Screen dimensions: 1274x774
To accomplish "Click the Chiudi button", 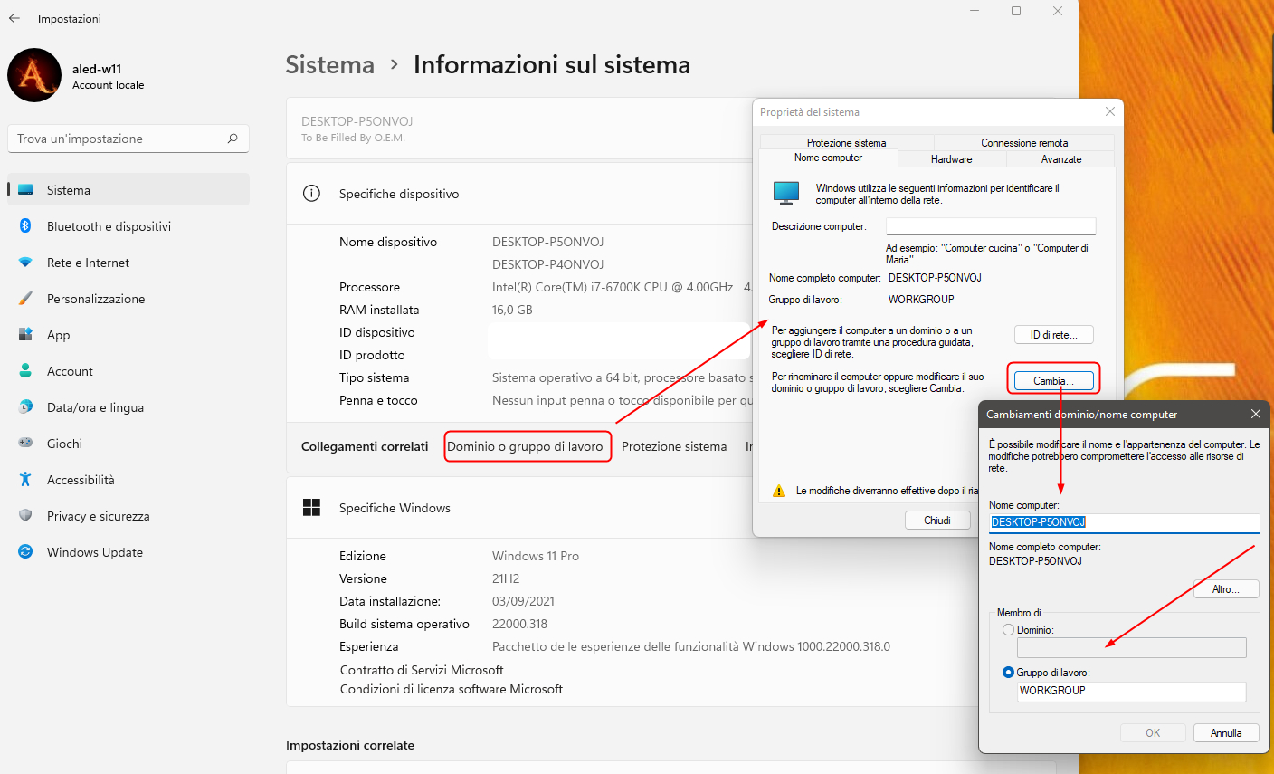I will [937, 521].
